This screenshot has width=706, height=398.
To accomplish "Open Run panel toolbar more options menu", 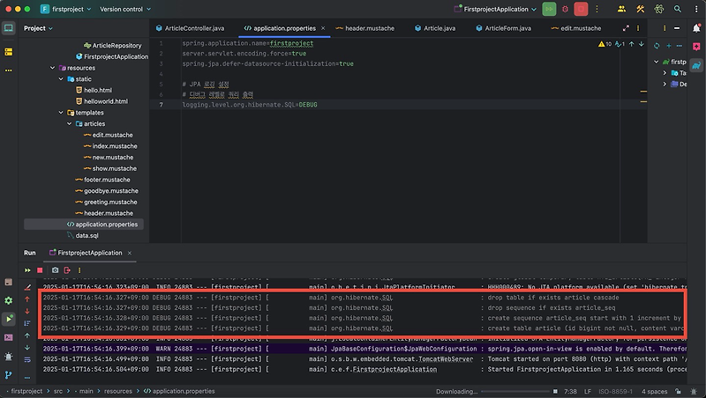I will pyautogui.click(x=79, y=270).
